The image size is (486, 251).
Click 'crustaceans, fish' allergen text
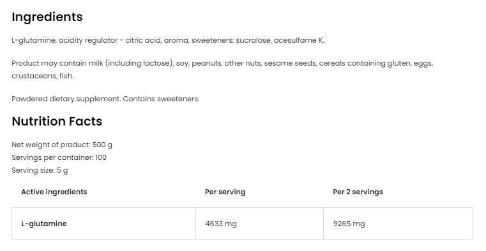42,76
